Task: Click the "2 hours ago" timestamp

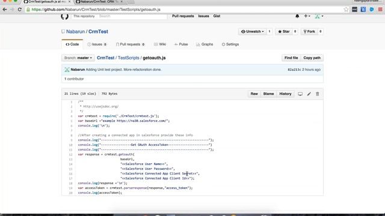Action: [312, 70]
